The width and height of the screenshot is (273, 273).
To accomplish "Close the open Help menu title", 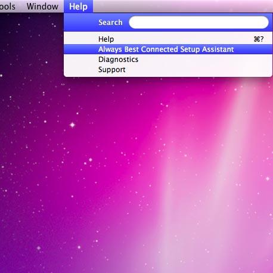I will [x=78, y=7].
